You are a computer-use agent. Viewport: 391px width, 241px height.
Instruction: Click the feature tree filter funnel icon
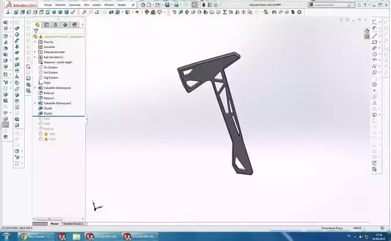tap(36, 31)
